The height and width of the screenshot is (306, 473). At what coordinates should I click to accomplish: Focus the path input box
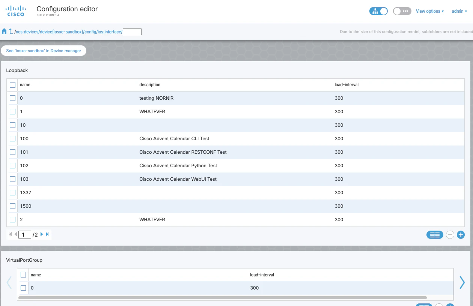(132, 32)
